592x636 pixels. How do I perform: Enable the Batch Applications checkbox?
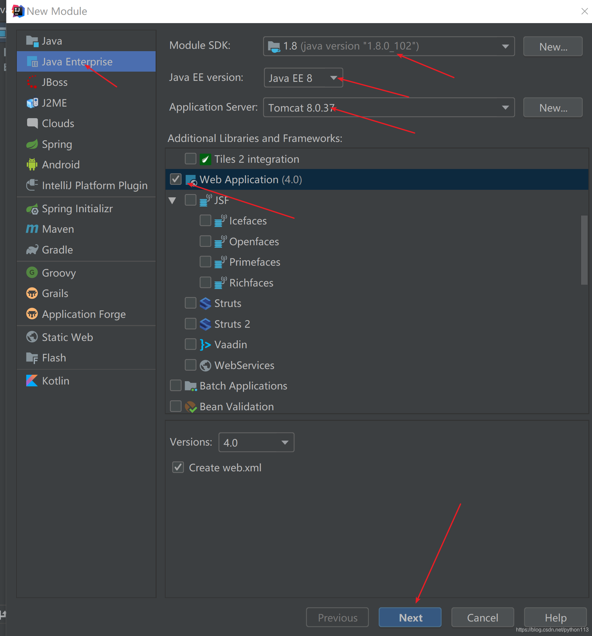point(176,385)
